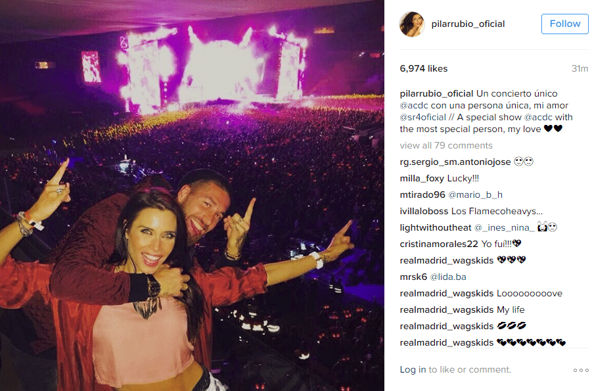Image resolution: width=592 pixels, height=391 pixels.
Task: Expand view all 79 comments
Action: point(446,145)
